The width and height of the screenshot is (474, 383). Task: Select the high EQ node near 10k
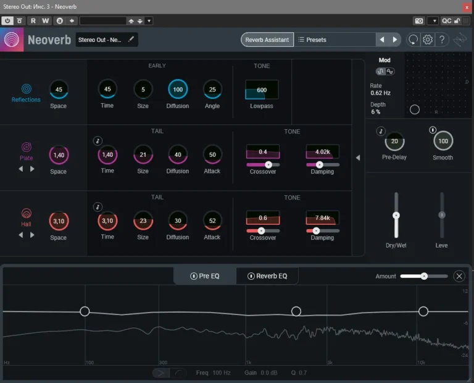423,311
